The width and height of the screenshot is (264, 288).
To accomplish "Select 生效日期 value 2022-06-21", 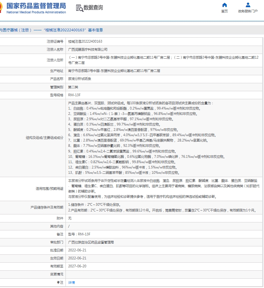I will [77, 258].
